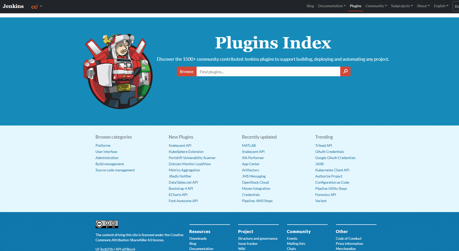Open the OAuth Credentials plugin
This screenshot has width=459, height=251.
(x=329, y=152)
